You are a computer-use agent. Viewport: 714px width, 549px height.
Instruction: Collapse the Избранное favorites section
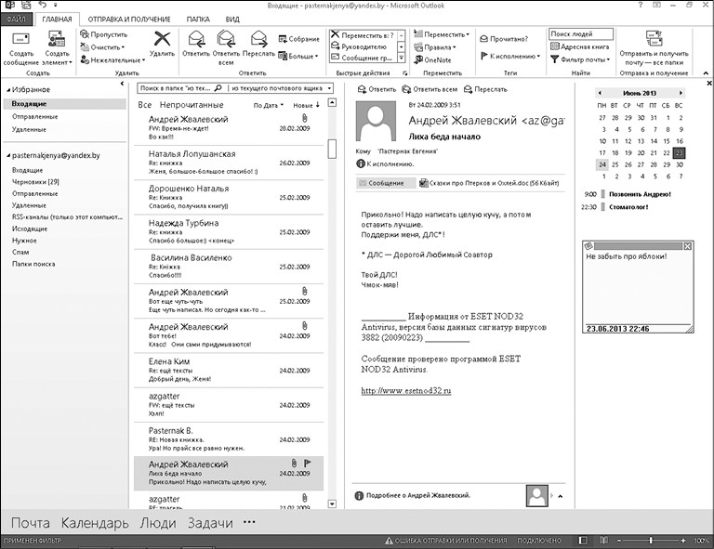click(8, 89)
